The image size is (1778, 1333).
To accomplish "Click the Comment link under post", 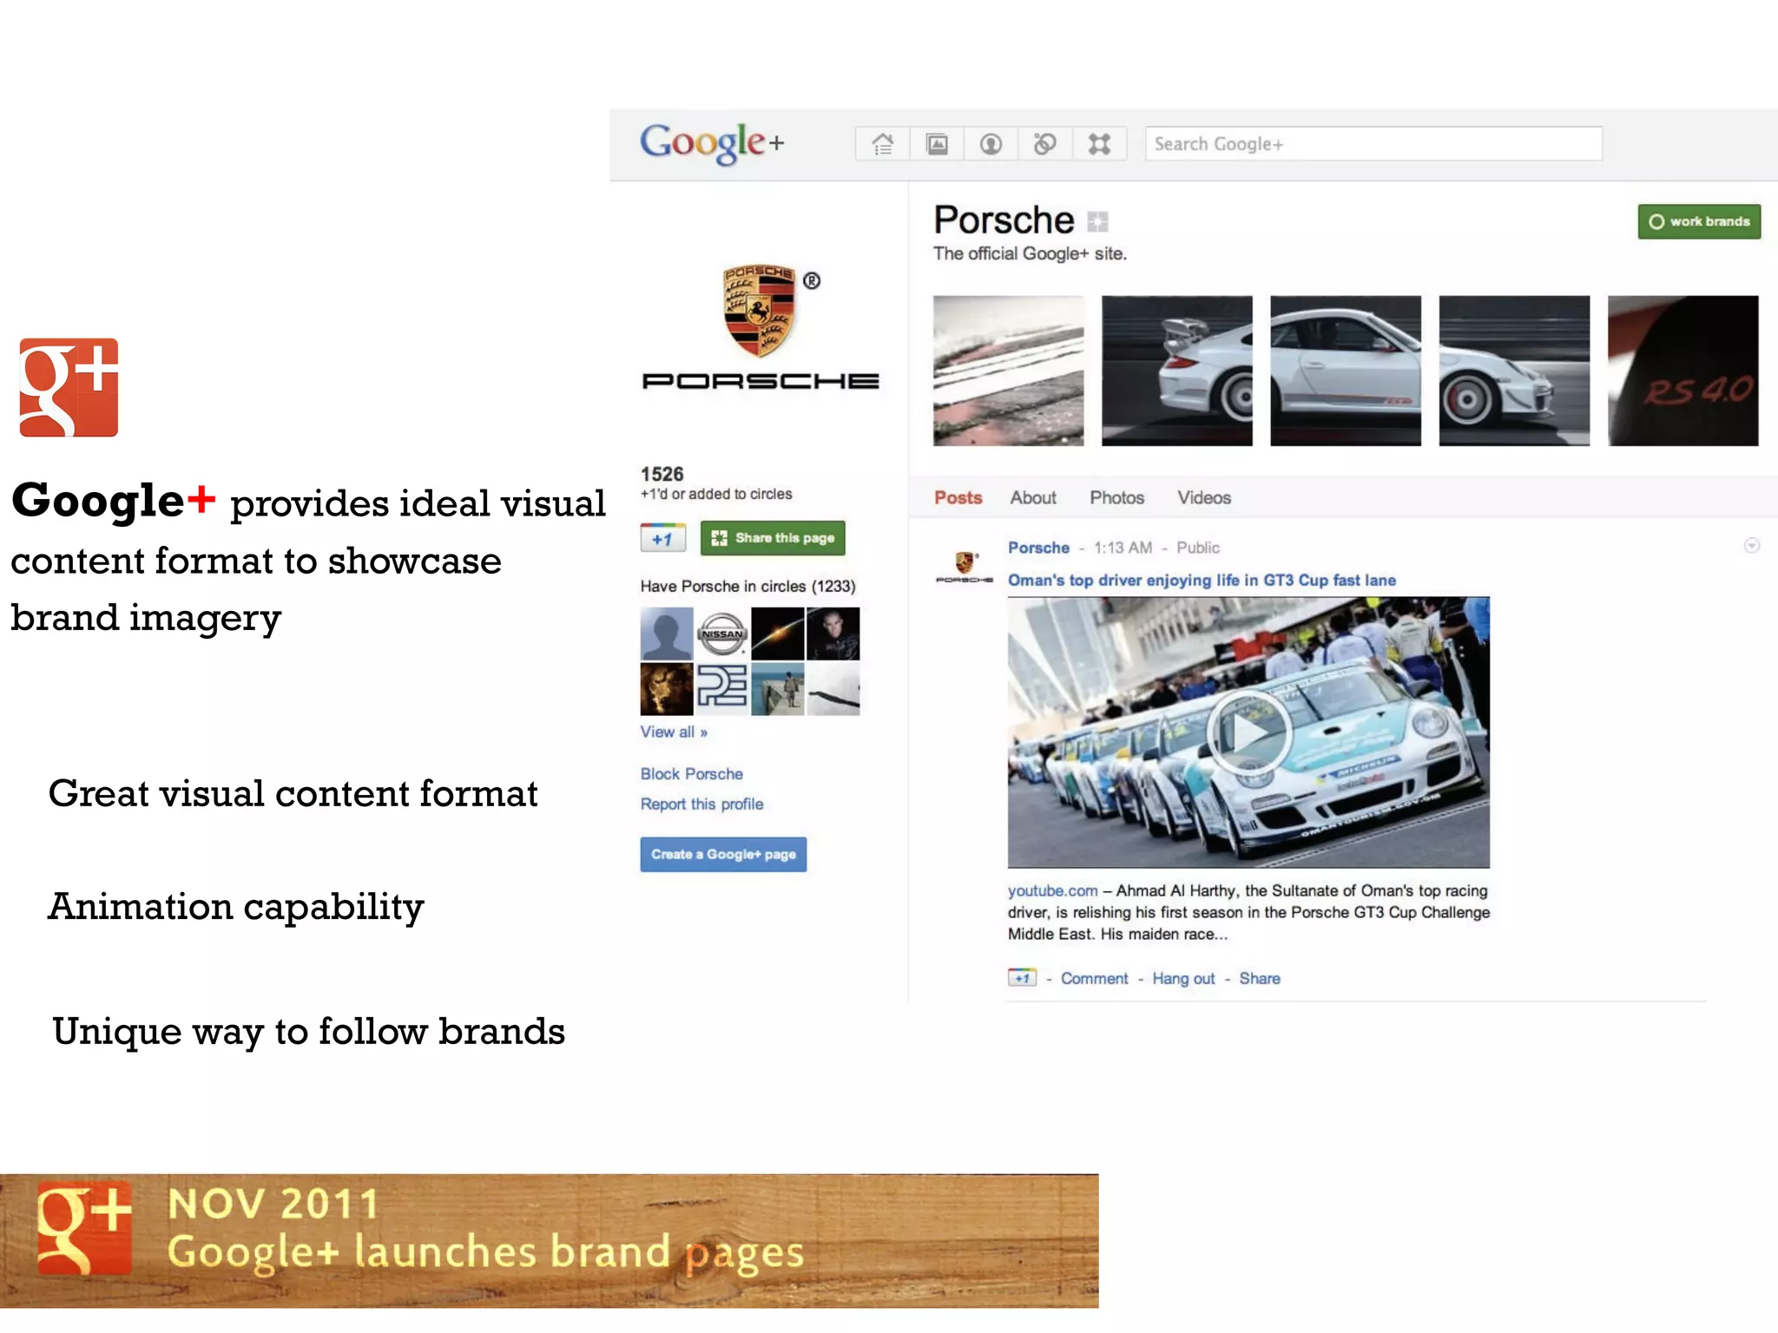I will tap(1094, 979).
